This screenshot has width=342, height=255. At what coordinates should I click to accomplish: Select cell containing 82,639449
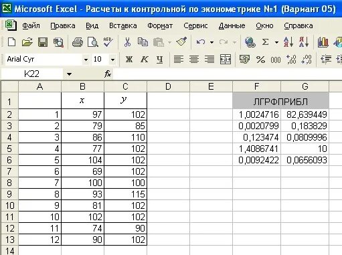[305, 114]
